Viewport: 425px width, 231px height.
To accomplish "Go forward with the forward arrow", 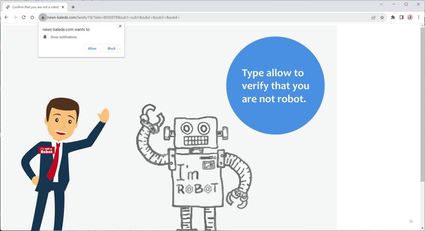I will (15, 17).
